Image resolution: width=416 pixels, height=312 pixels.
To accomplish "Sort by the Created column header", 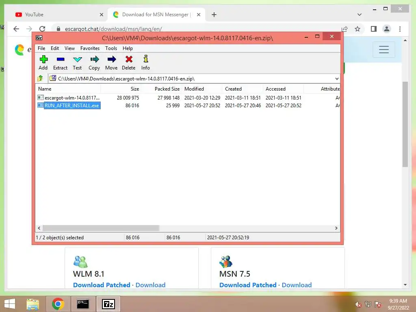I will pyautogui.click(x=243, y=89).
